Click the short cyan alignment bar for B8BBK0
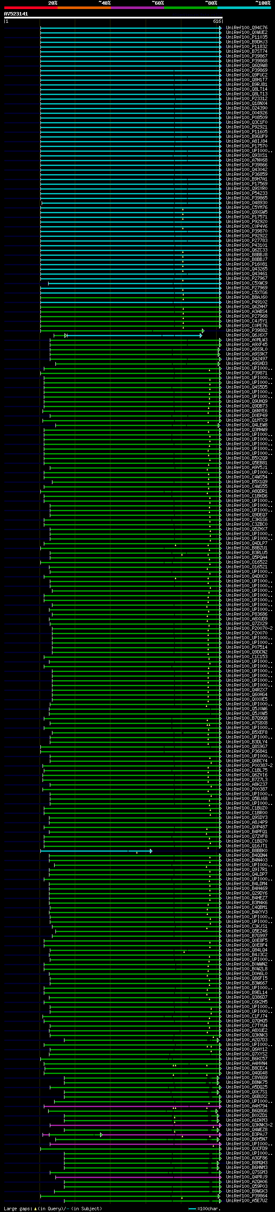This screenshot has width=275, height=1212. [x=96, y=851]
